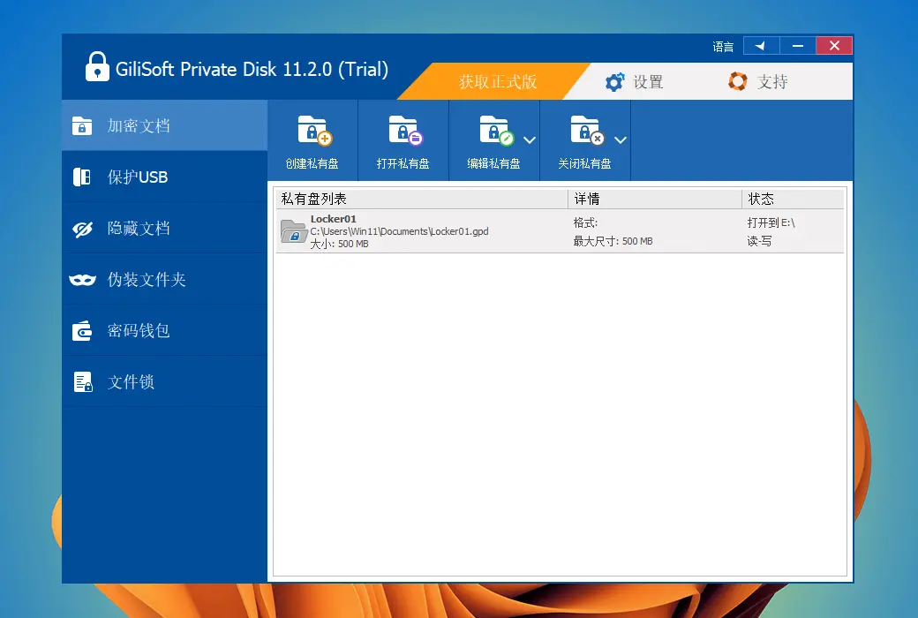Expand the 关闭私有盘 dropdown arrow
The width and height of the screenshot is (918, 618).
[x=621, y=140]
